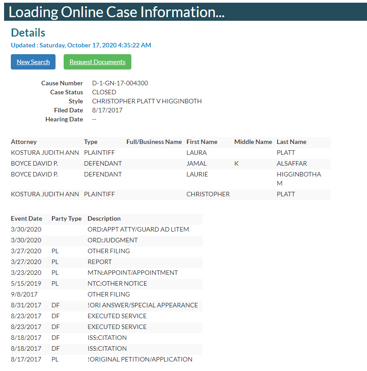367x371 pixels.
Task: Click the Details heading
Action: tap(28, 32)
